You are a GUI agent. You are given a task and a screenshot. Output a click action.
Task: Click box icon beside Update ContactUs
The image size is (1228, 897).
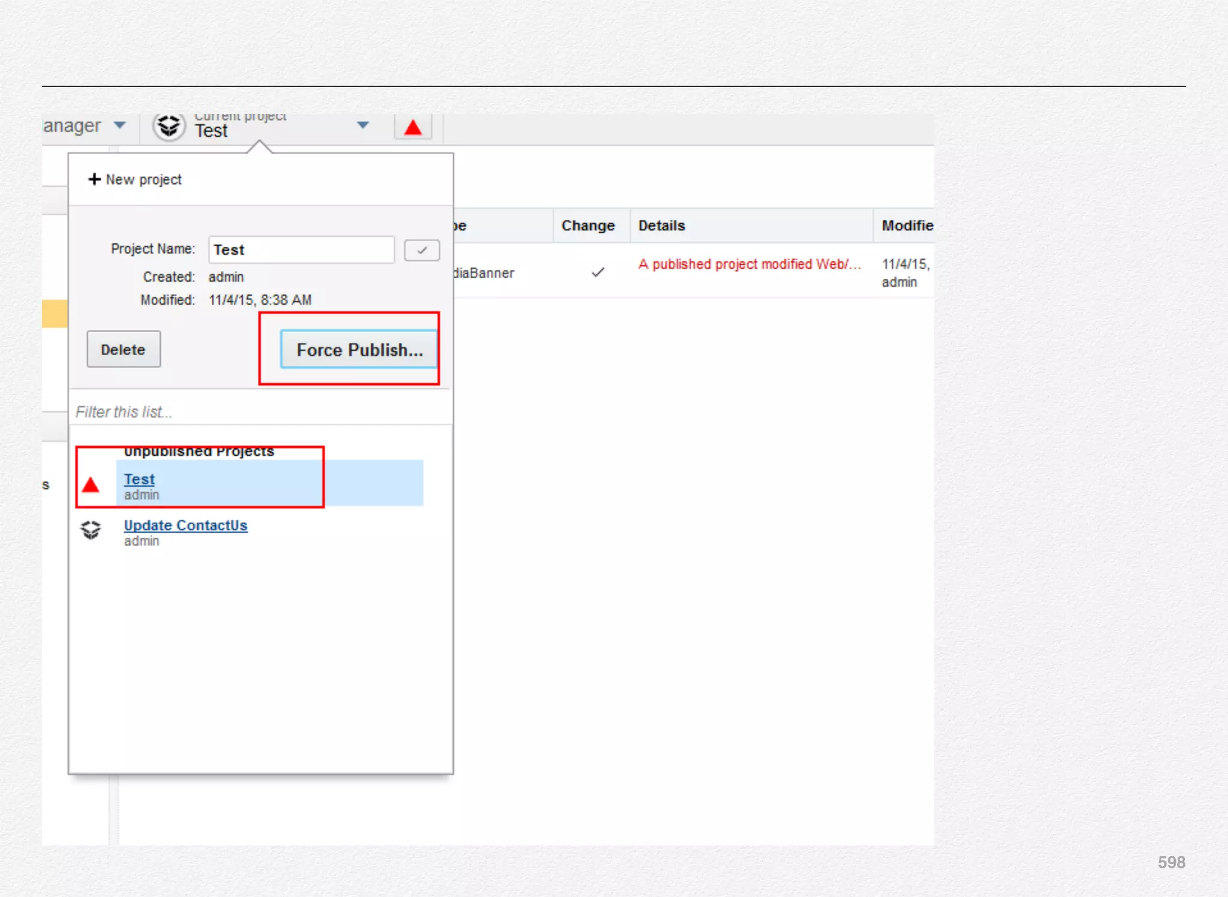coord(91,530)
